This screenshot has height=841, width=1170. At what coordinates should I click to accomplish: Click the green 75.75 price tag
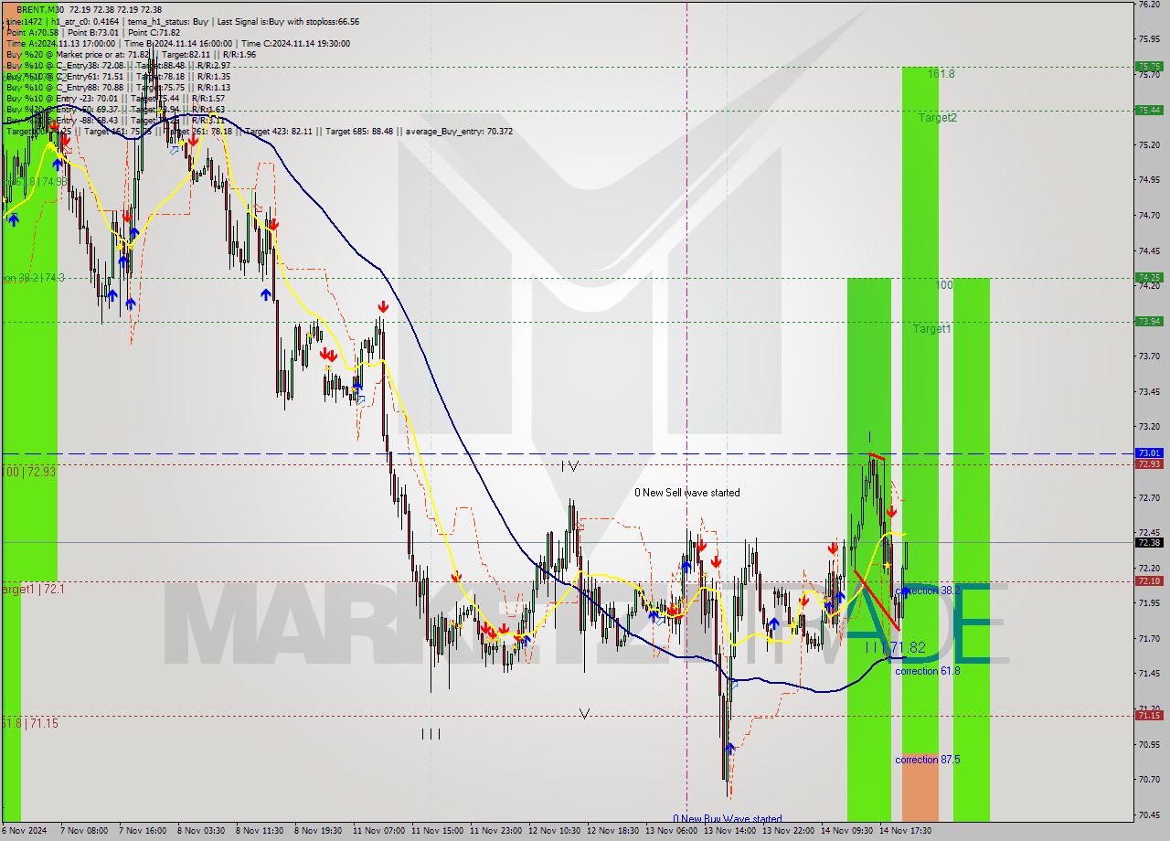1149,67
